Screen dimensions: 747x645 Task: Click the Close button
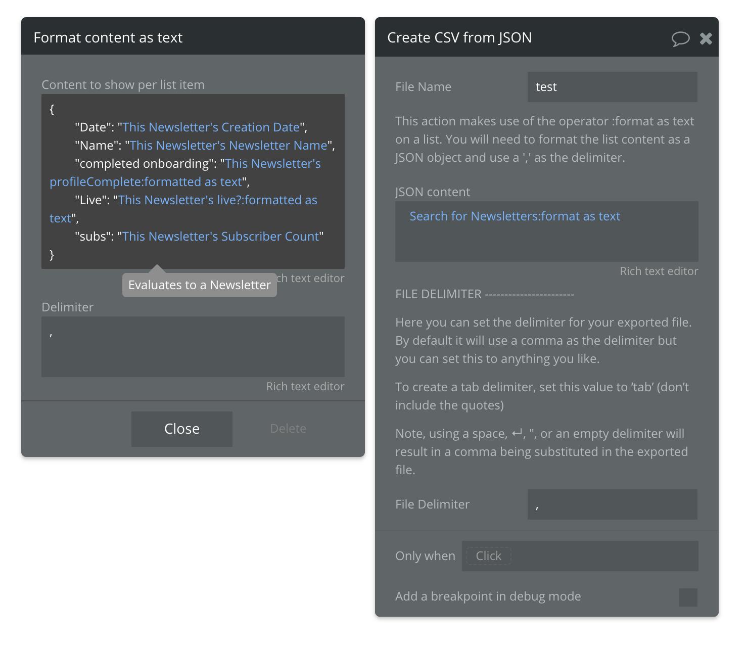pyautogui.click(x=182, y=429)
